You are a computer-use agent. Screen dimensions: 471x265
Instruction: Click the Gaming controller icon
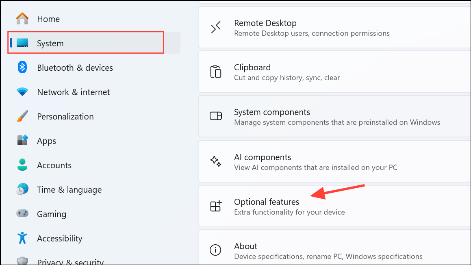click(x=22, y=213)
